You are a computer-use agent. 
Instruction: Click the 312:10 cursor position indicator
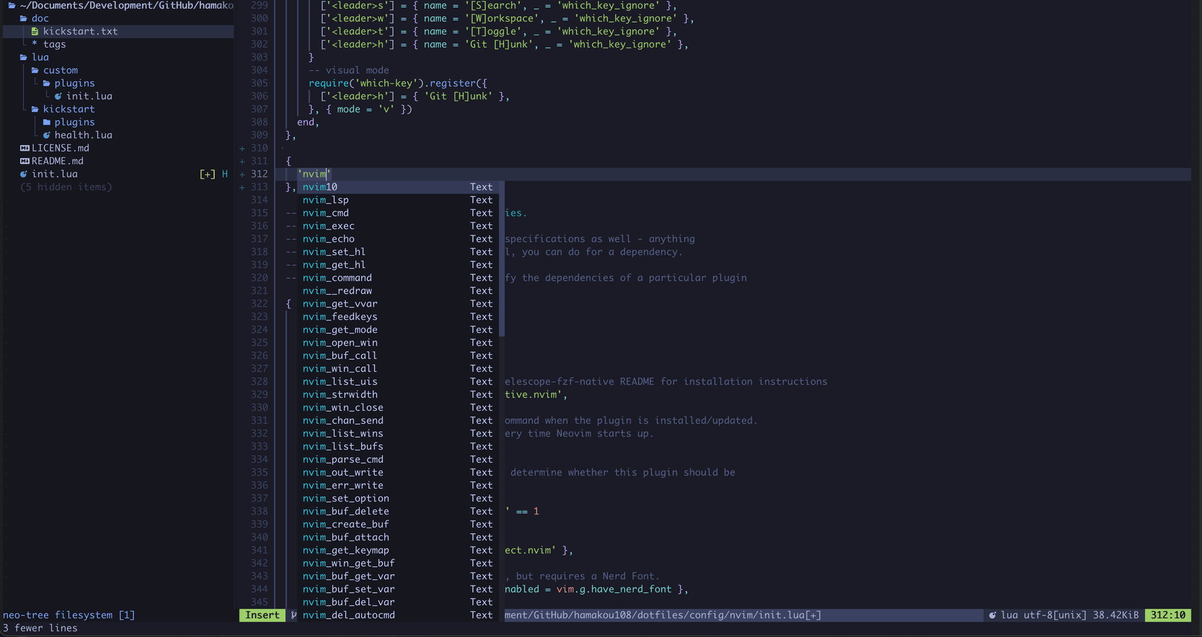[x=1168, y=615]
